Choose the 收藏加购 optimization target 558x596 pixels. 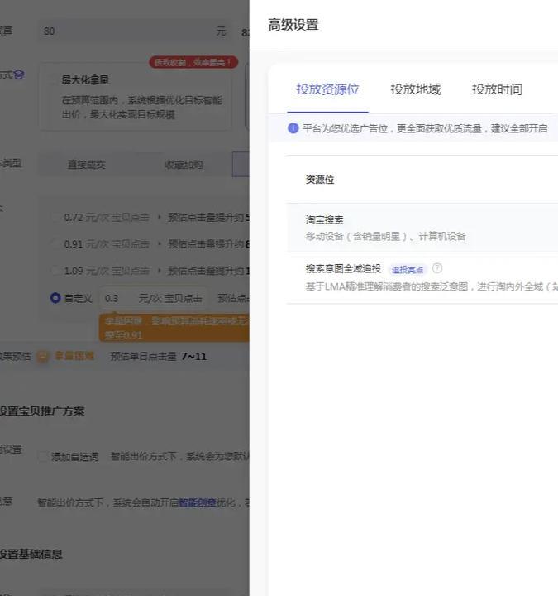[x=184, y=165]
